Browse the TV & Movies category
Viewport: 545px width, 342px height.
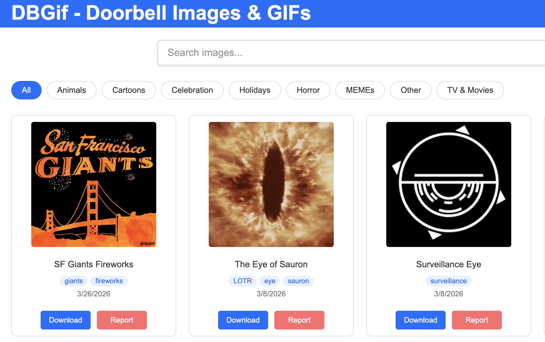(x=470, y=90)
